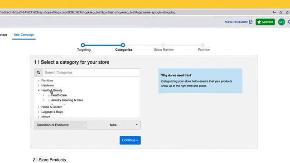This screenshot has height=163, width=290.
Task: Click the star icon on the Upgrade button
Action: tap(259, 22)
